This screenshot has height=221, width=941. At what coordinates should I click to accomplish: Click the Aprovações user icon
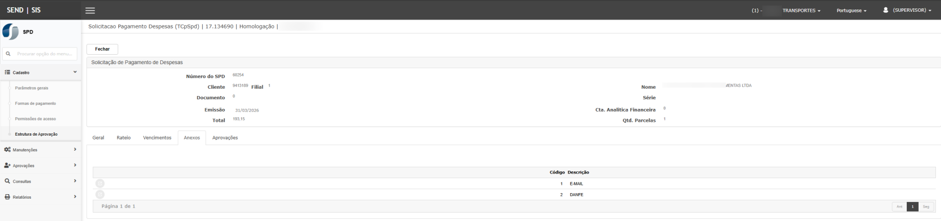7,165
